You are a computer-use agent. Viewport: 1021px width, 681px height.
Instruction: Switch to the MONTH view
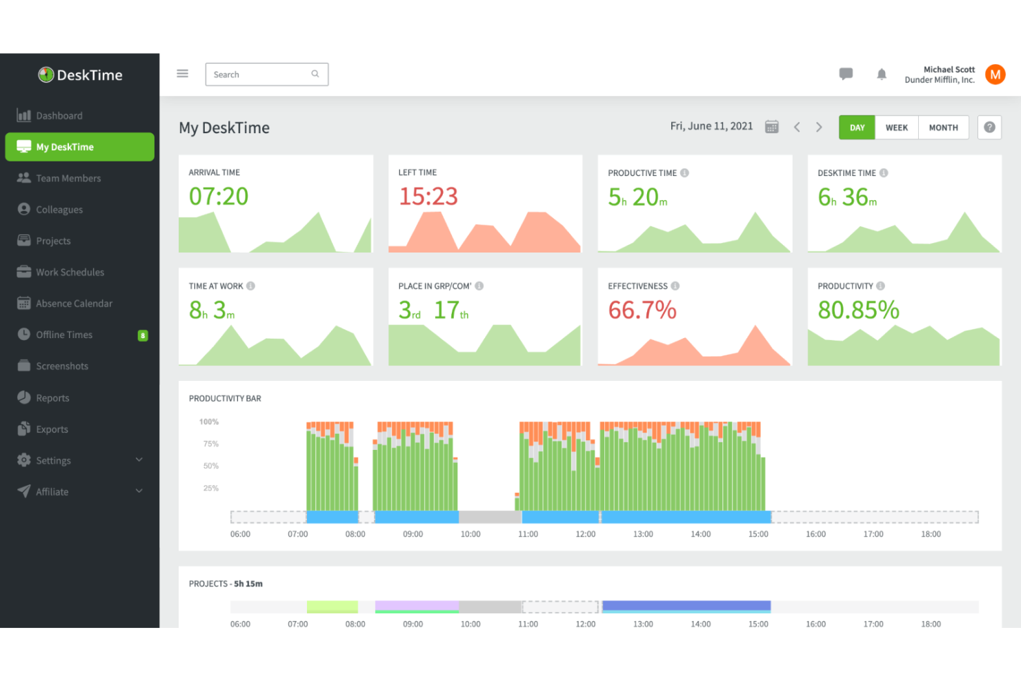pos(943,128)
